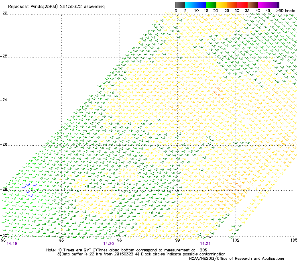Click the '102' longitude axis label
This screenshot has width=297, height=261.
(x=236, y=240)
